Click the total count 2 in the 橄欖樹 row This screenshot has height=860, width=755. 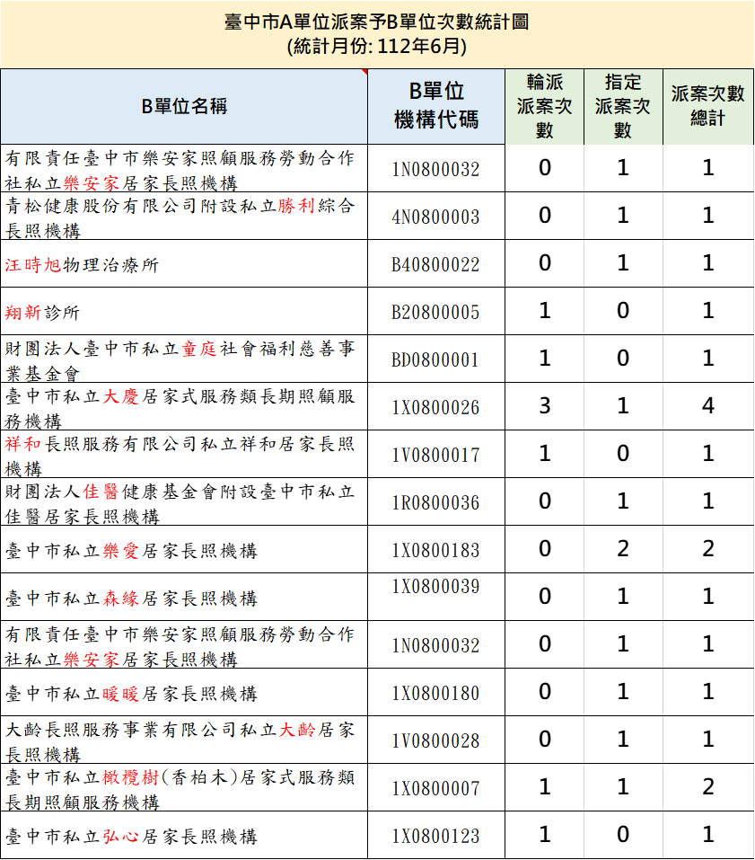(708, 787)
